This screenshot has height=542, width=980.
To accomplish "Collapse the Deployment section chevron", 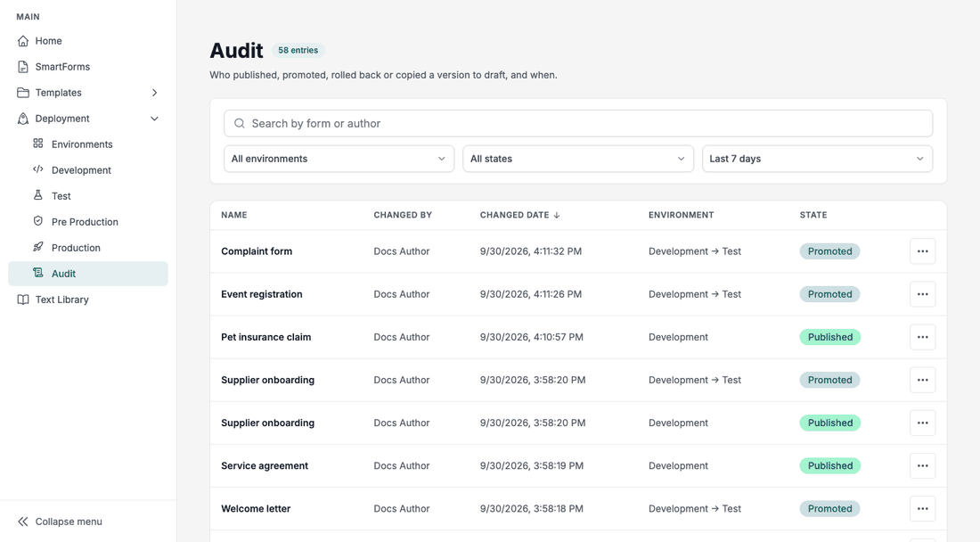I will (154, 119).
